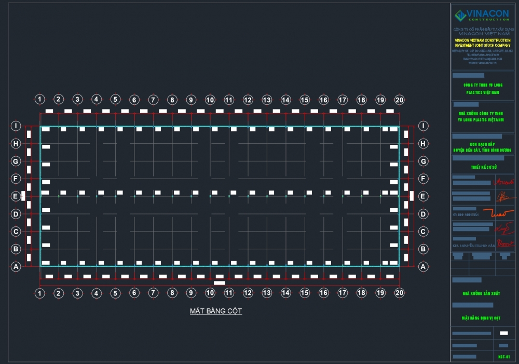The width and height of the screenshot is (519, 364).
Task: Select the KCT-01 drawing number
Action: coord(504,357)
